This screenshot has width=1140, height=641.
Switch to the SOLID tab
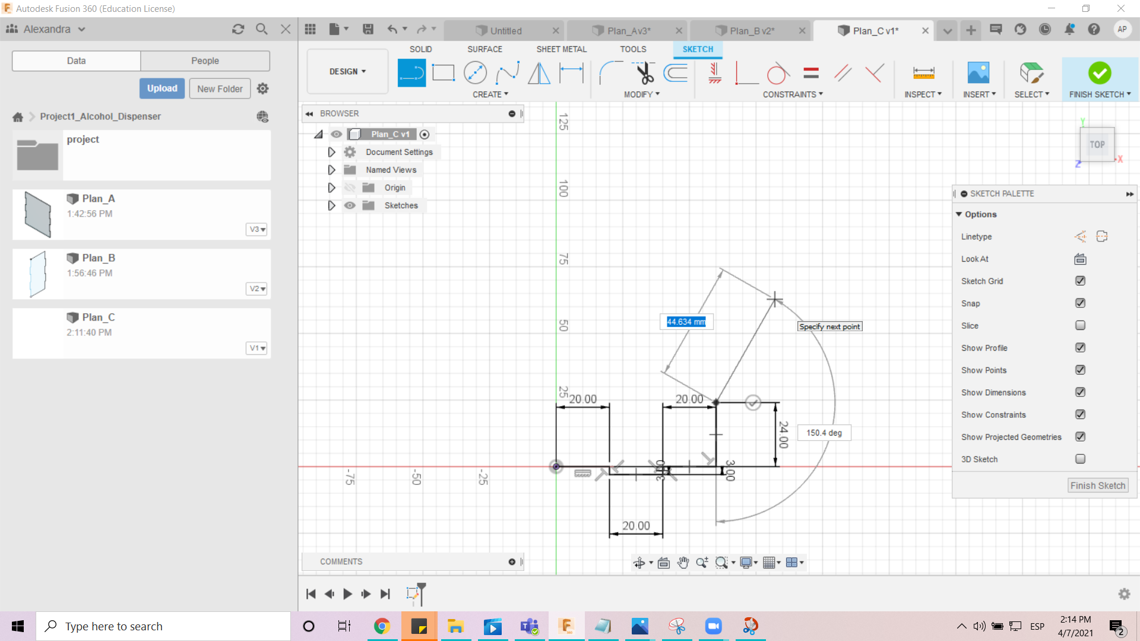coord(420,49)
